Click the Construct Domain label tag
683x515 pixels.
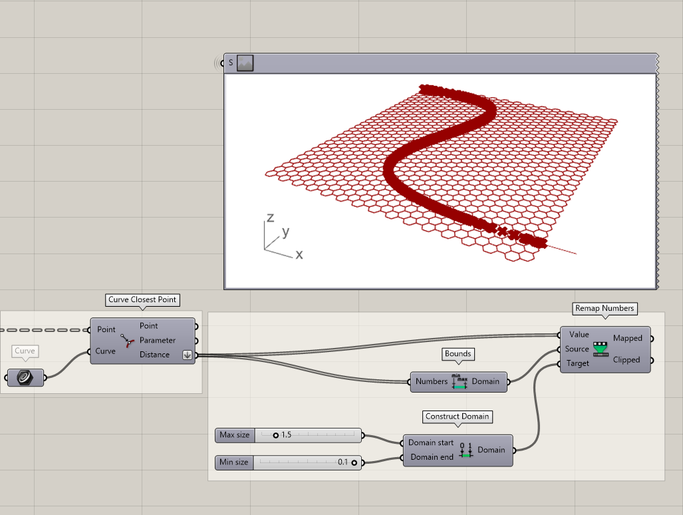click(x=458, y=417)
